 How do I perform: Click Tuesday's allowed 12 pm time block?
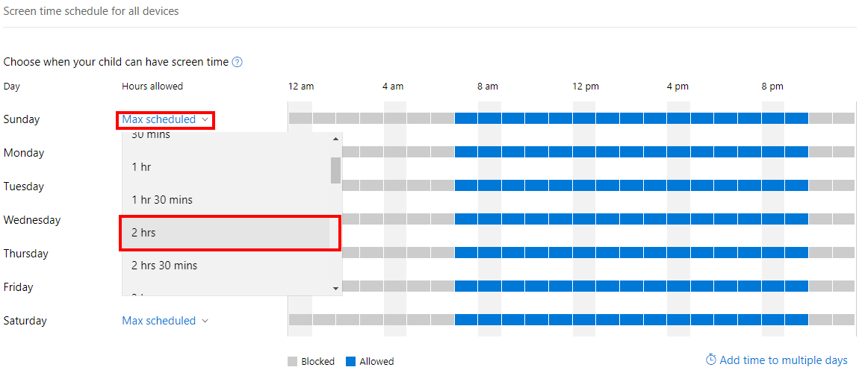[x=583, y=186]
